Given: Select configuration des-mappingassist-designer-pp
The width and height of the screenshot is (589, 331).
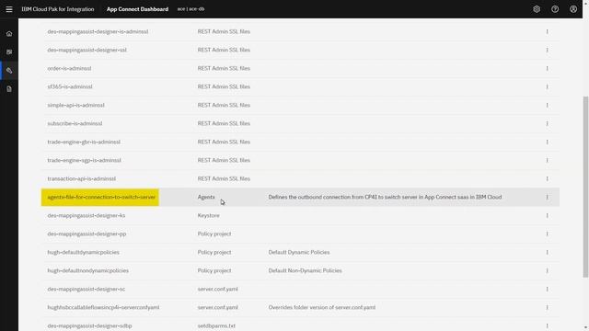Looking at the screenshot, I should pos(87,234).
